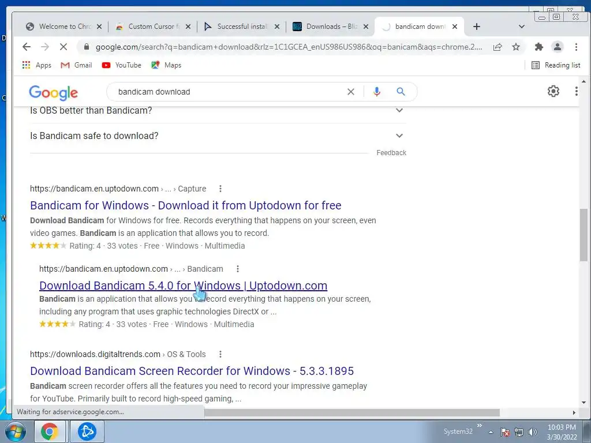Click the forward navigation arrow
Image resolution: width=591 pixels, height=443 pixels.
coord(45,47)
